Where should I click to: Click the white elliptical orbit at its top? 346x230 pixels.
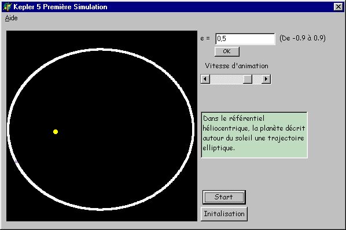tap(101, 50)
